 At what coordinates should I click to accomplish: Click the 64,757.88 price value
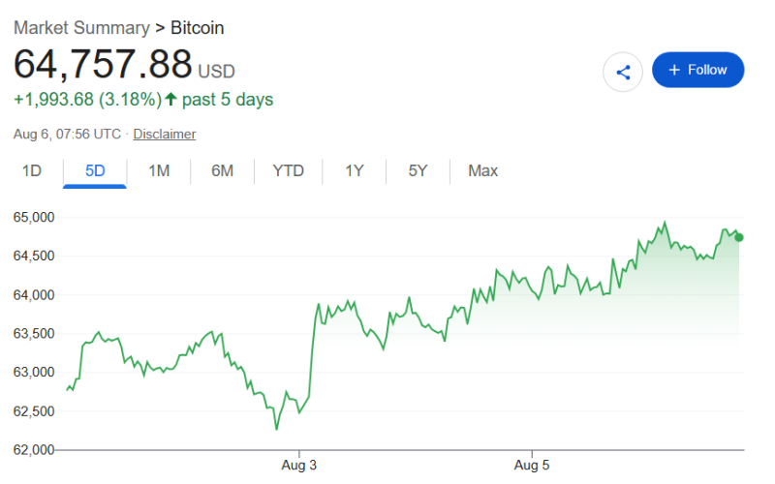click(103, 64)
